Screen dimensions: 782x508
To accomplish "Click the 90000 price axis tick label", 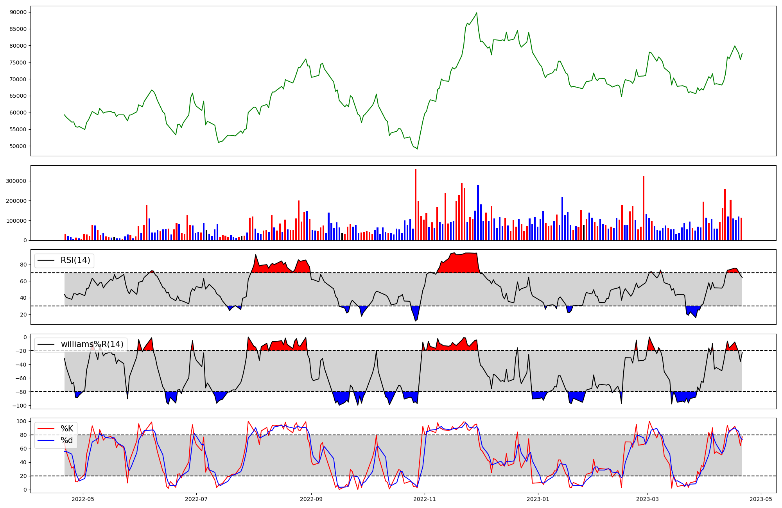I will coord(18,12).
